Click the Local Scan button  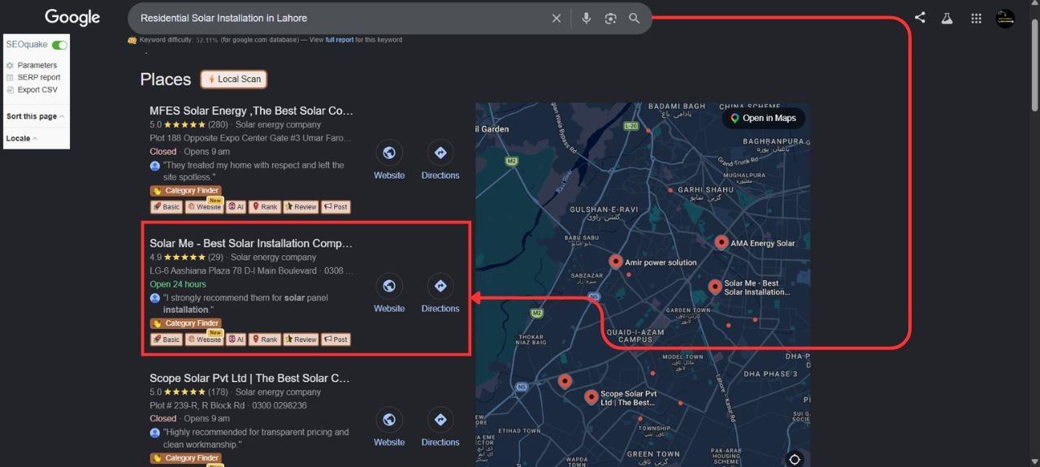tap(234, 79)
